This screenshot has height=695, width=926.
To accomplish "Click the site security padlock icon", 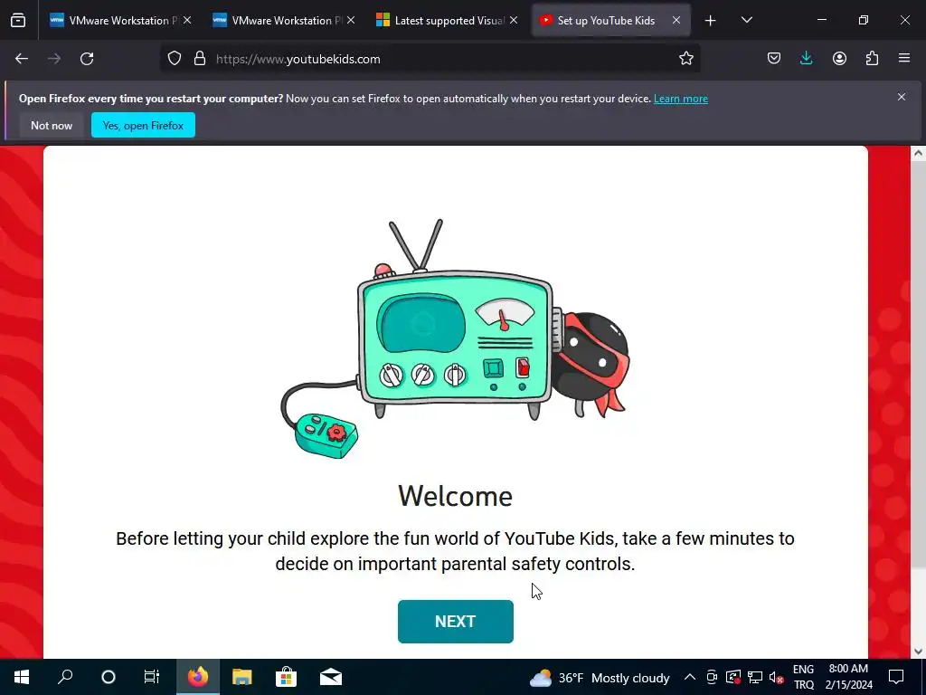I will (200, 59).
